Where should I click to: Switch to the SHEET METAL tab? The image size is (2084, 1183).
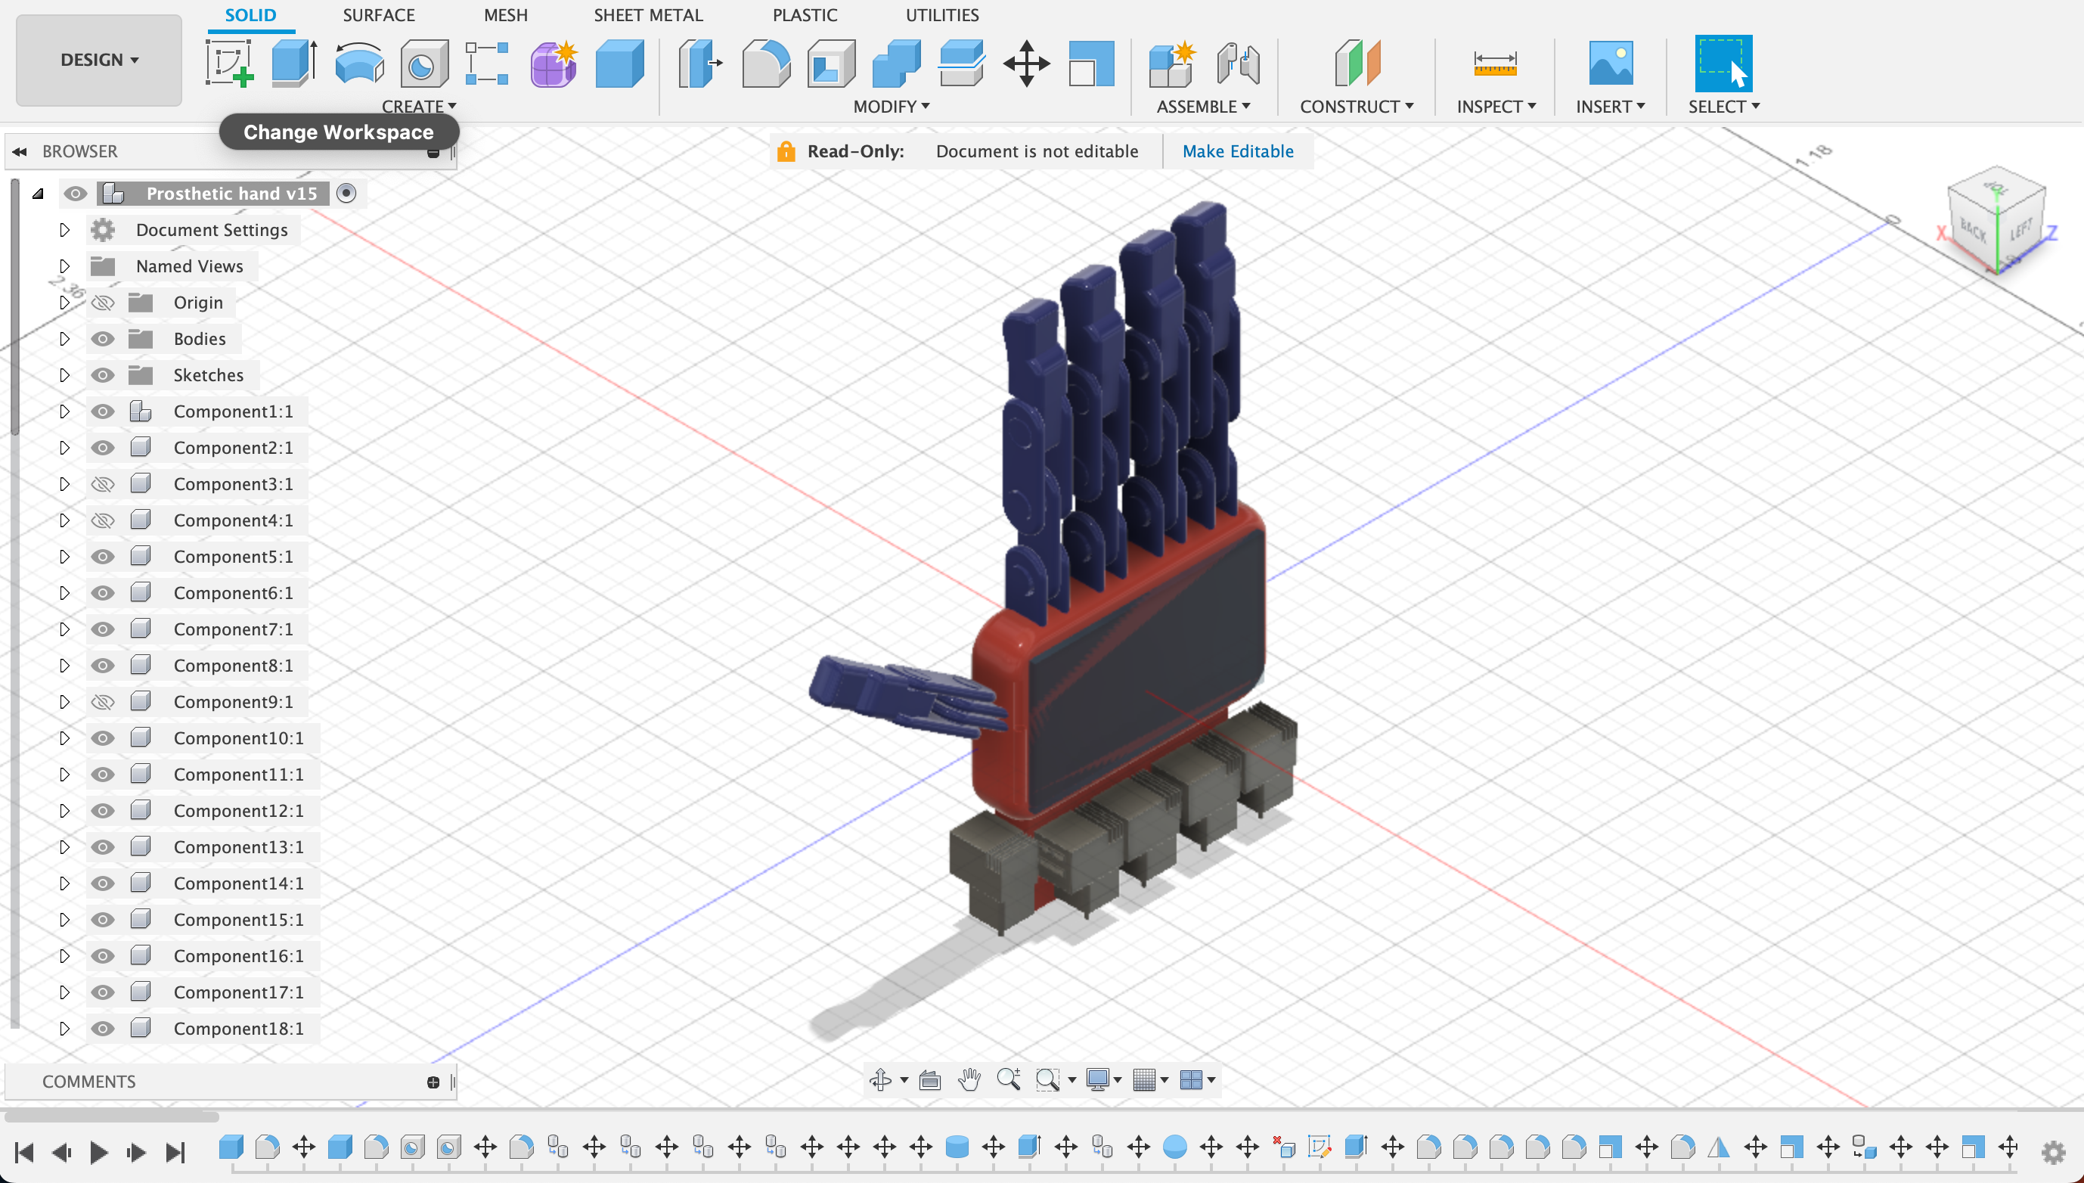[x=648, y=15]
